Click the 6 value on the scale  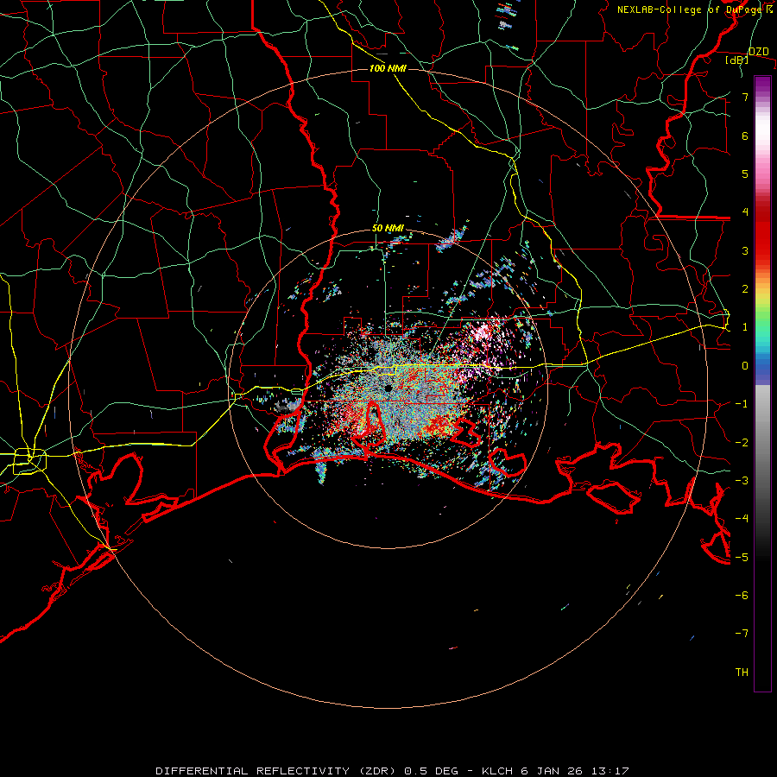pyautogui.click(x=745, y=136)
